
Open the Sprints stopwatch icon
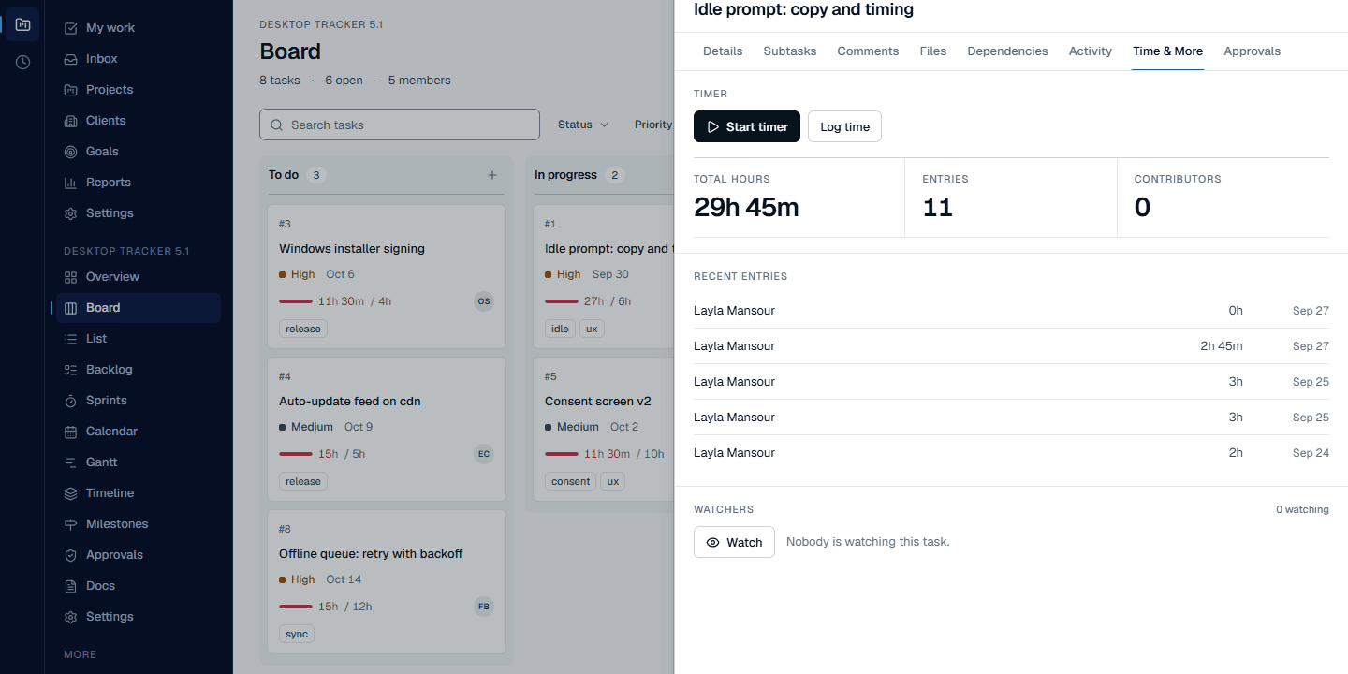(x=70, y=401)
